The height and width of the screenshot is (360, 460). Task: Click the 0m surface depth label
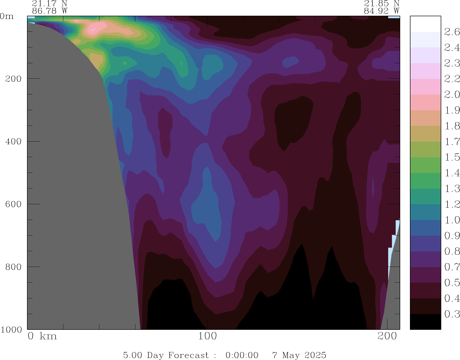(x=7, y=16)
